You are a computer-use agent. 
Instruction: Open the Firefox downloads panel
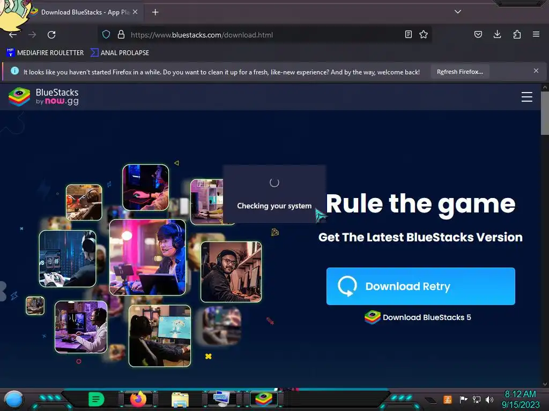tap(497, 34)
